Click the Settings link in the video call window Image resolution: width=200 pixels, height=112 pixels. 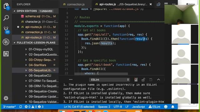[x=191, y=4]
